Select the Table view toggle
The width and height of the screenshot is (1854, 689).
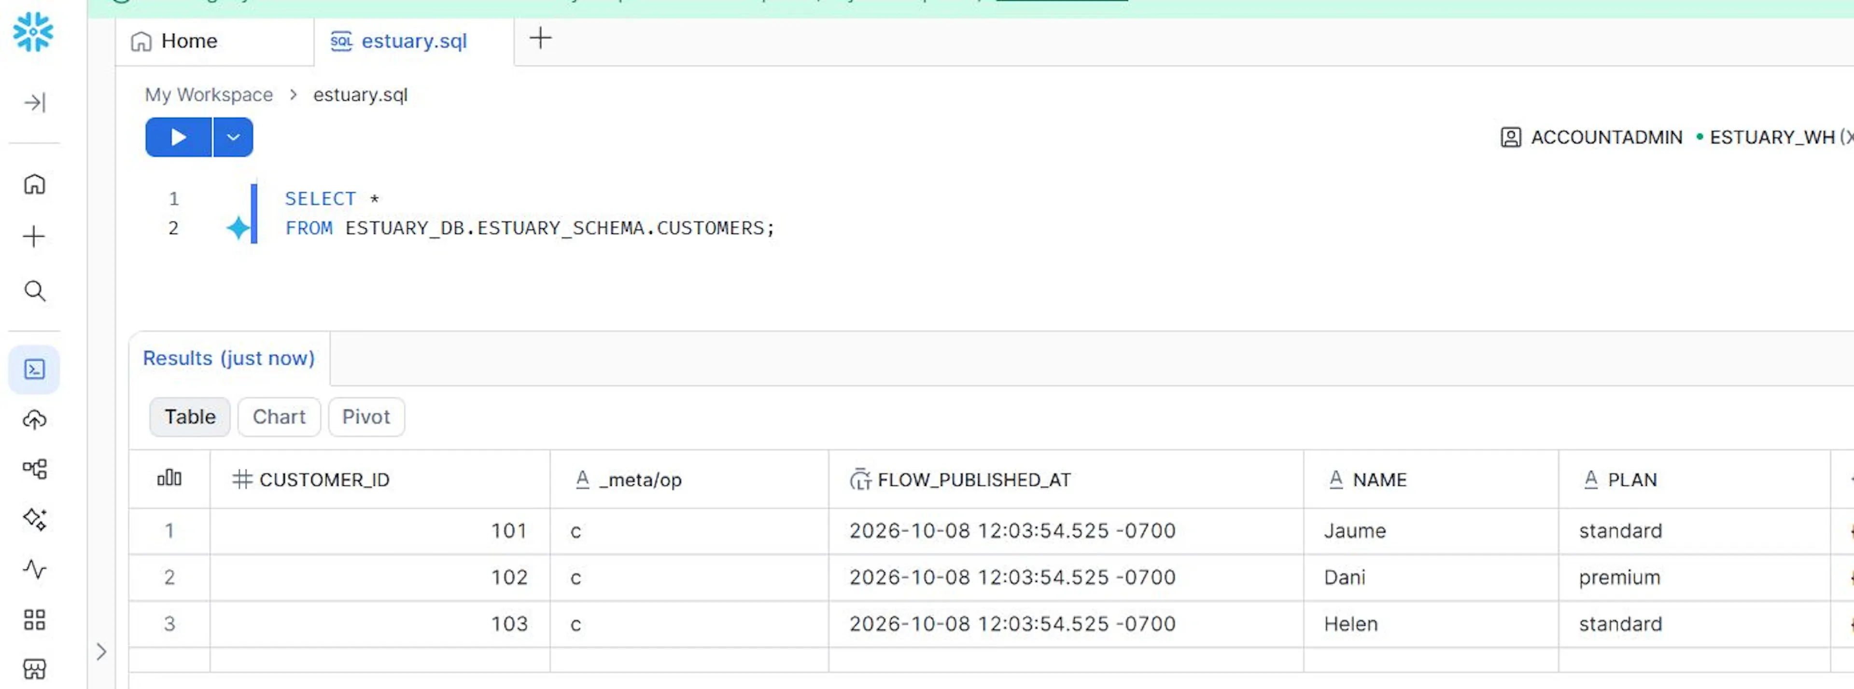click(190, 417)
